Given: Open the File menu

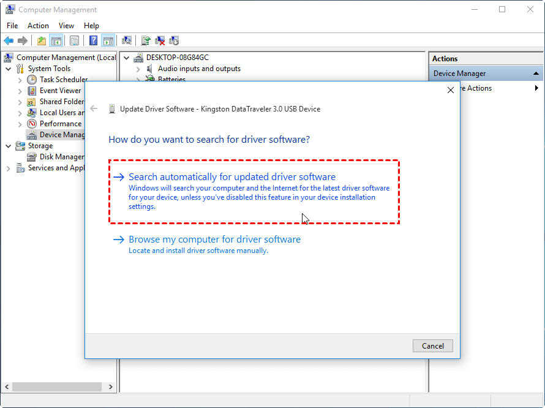Looking at the screenshot, I should click(12, 26).
